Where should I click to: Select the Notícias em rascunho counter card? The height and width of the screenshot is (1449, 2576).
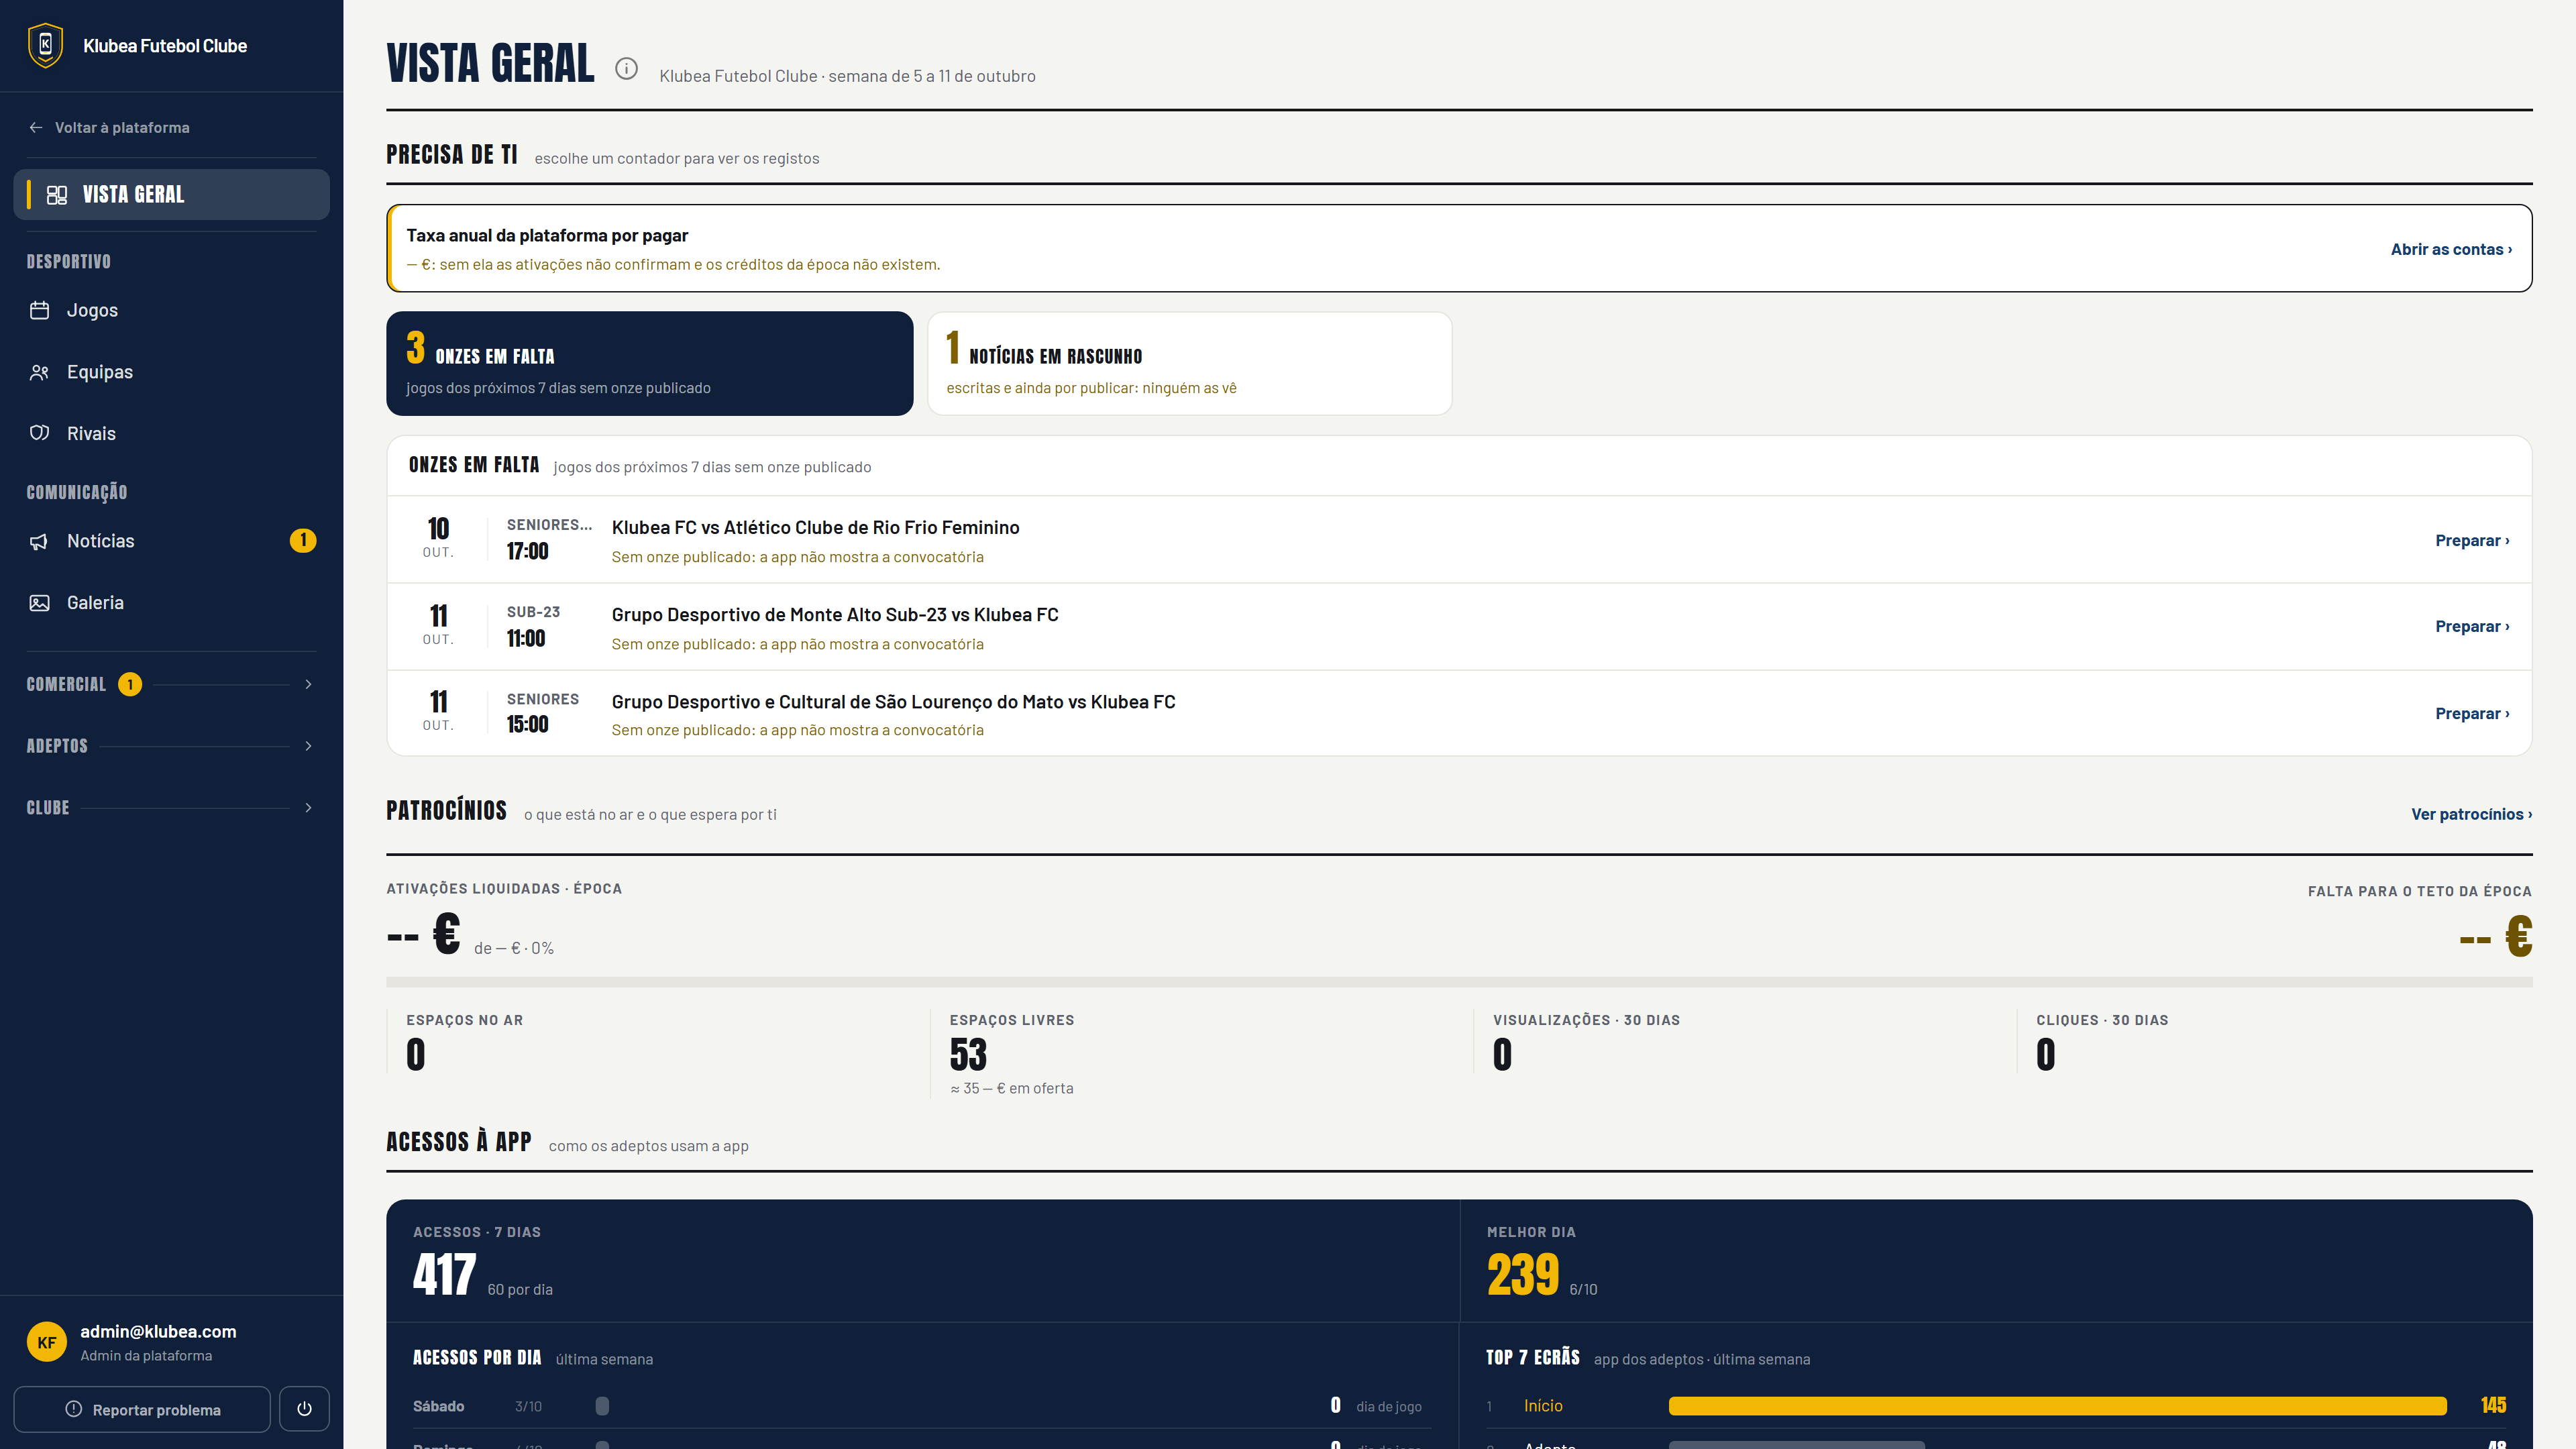tap(1190, 364)
